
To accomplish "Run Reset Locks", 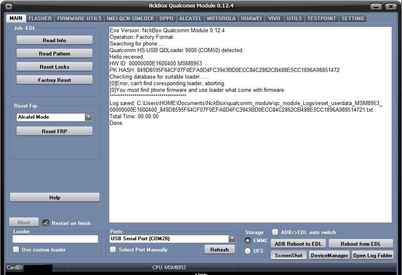I will [54, 67].
